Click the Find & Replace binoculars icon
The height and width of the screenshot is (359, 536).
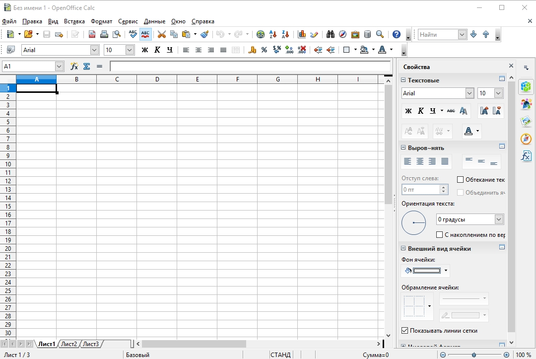330,34
